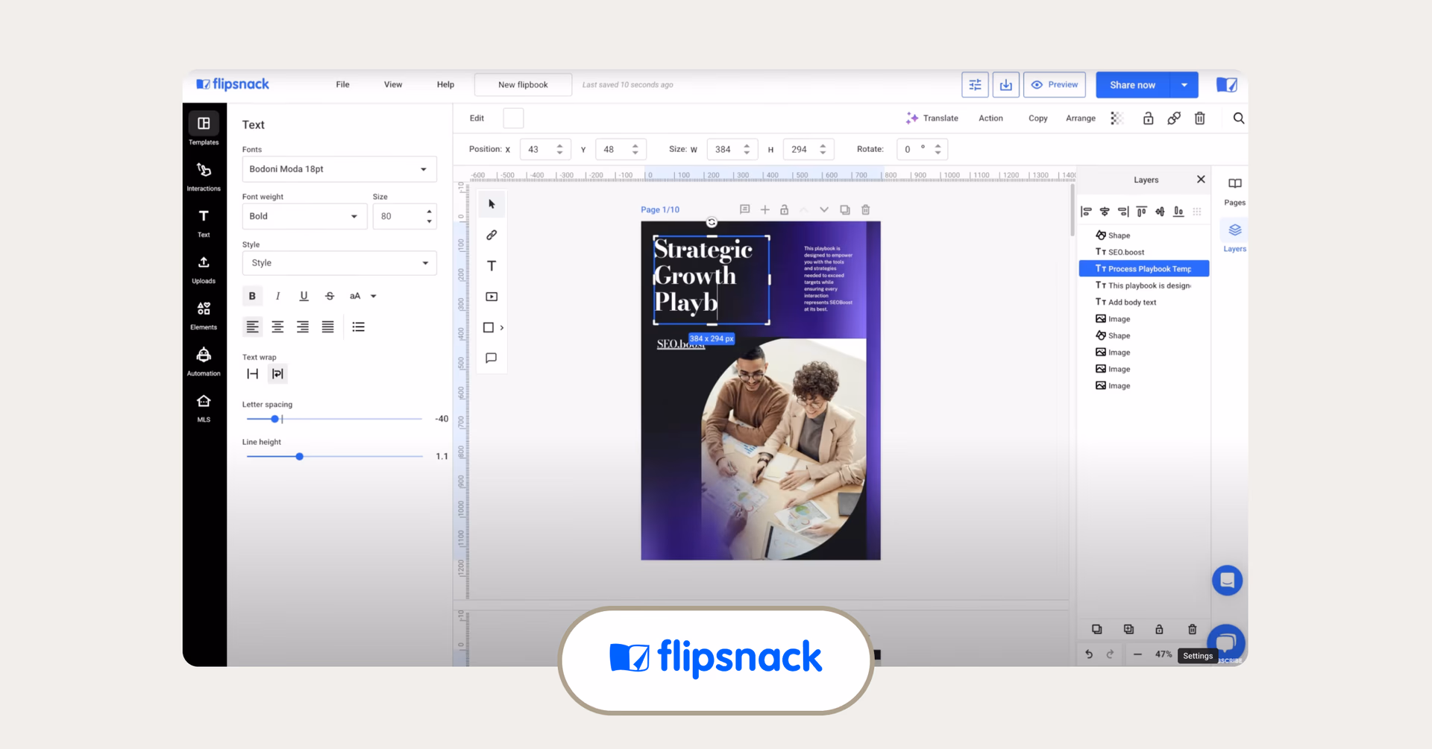Enable auto-width text wrap option
The height and width of the screenshot is (749, 1432).
tap(253, 374)
